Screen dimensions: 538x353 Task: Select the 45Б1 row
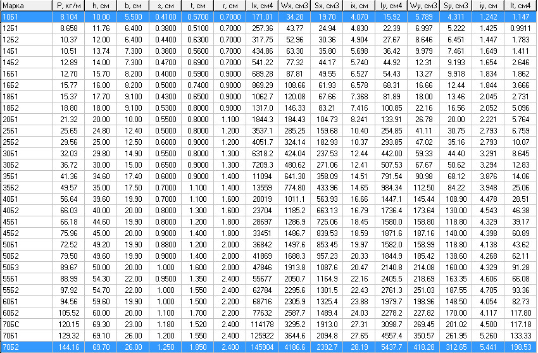(x=268, y=221)
